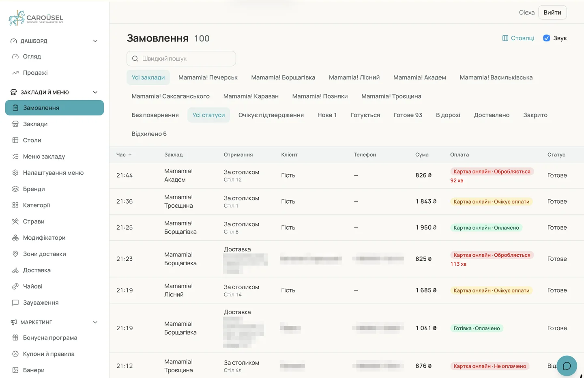Filter by Mamamia! Борщагівка tab
Image resolution: width=584 pixels, height=378 pixels.
(283, 77)
